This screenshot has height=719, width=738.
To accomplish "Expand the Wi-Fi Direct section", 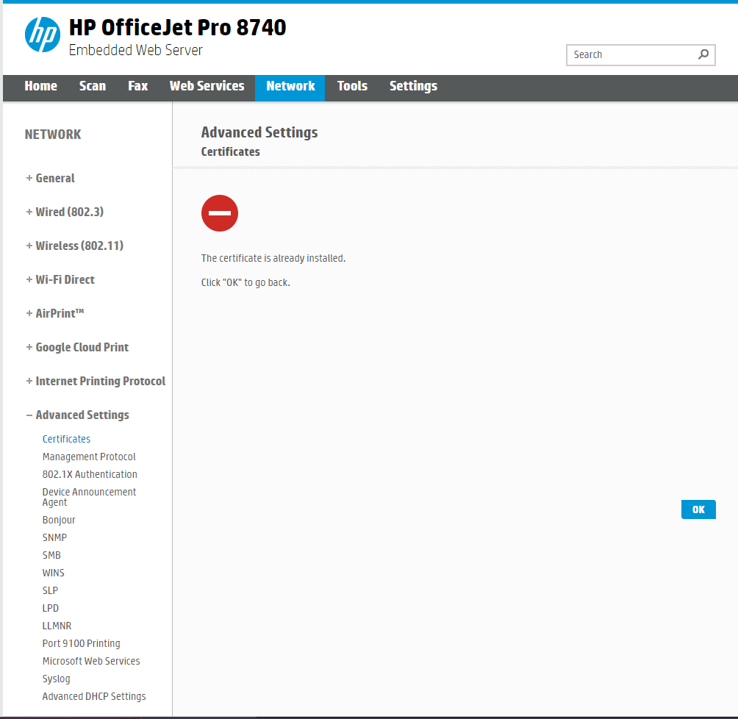I will (60, 279).
